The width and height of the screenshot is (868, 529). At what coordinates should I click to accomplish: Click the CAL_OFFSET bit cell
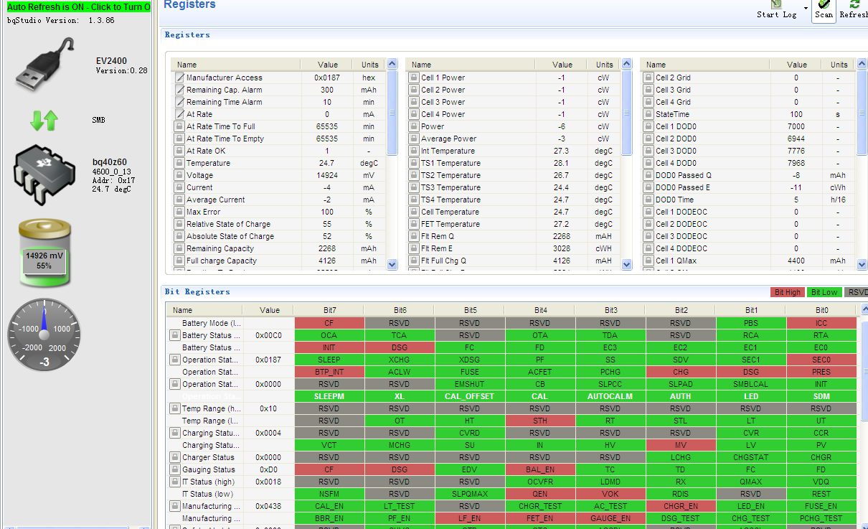(470, 396)
